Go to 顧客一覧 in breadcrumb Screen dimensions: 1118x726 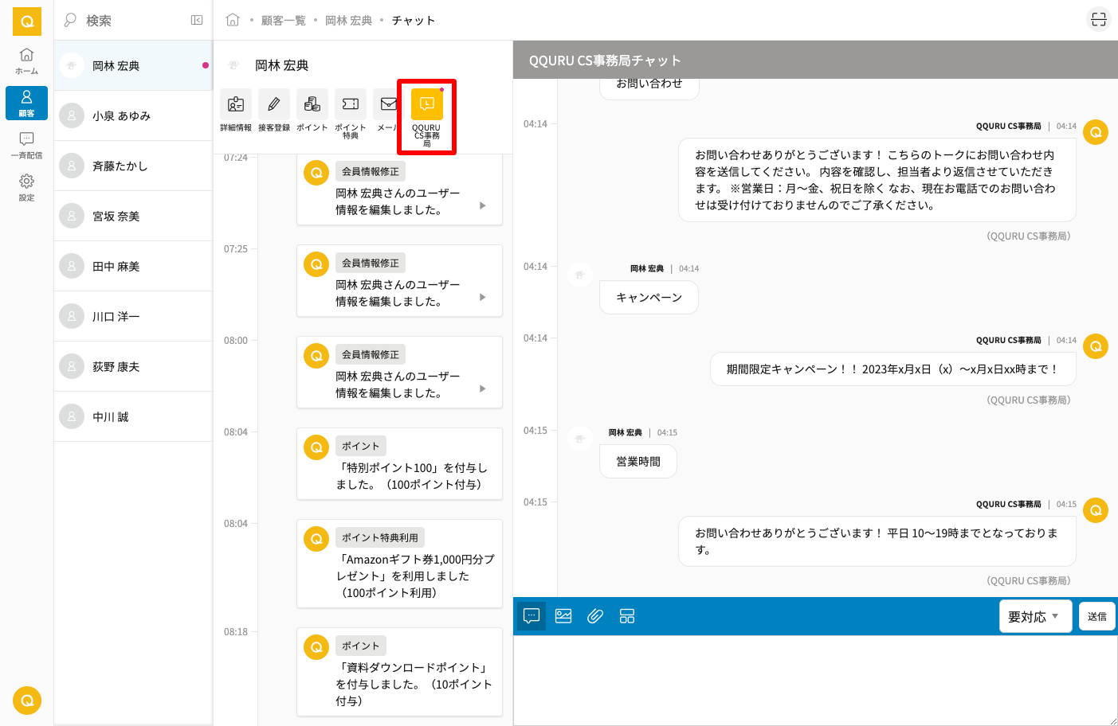tap(284, 21)
